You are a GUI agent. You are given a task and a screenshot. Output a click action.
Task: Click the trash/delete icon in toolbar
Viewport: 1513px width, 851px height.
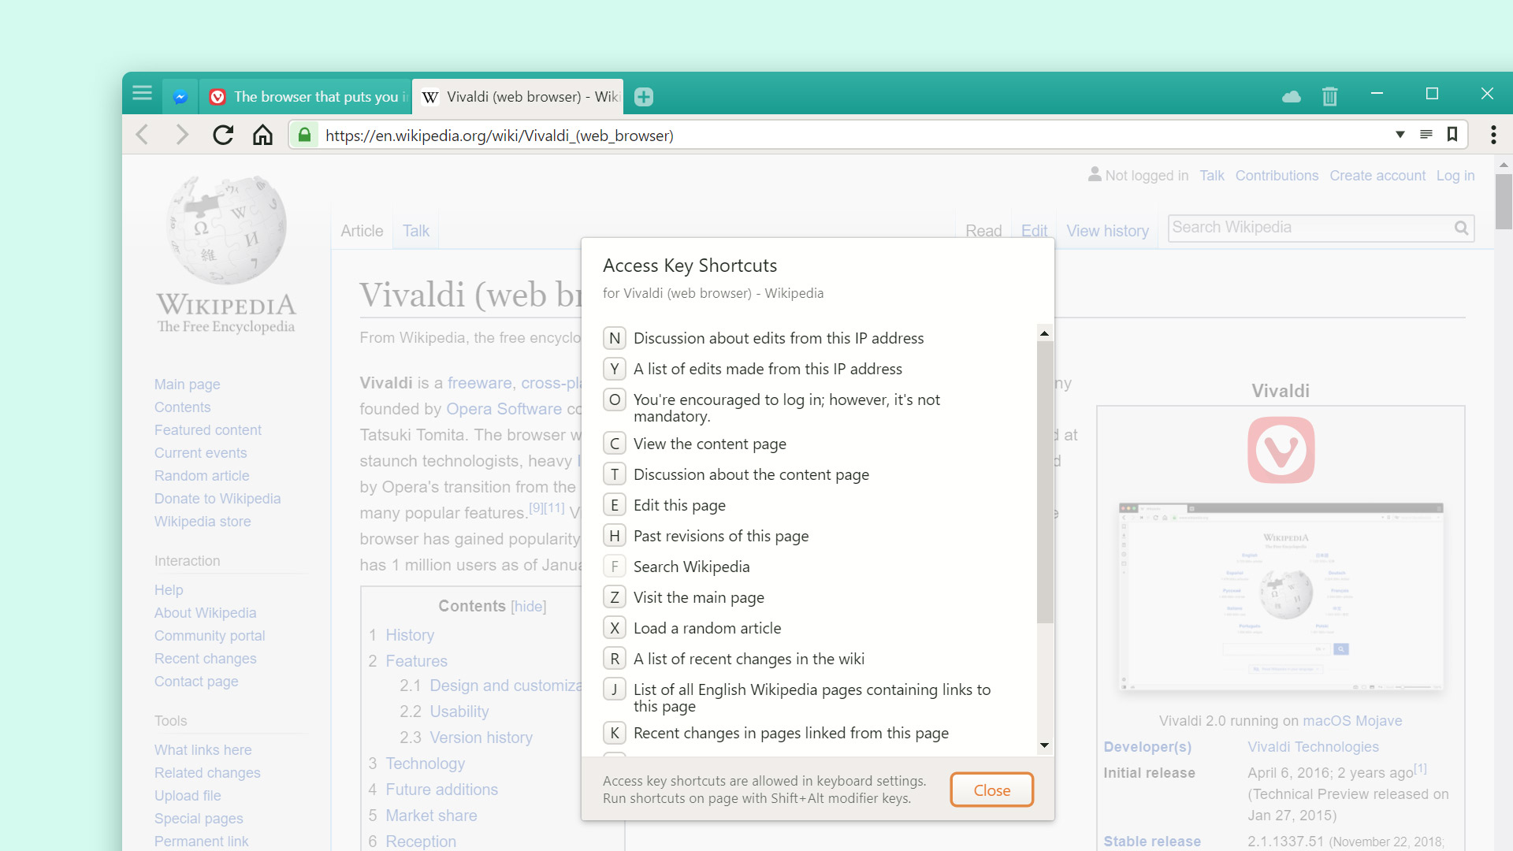pyautogui.click(x=1328, y=95)
